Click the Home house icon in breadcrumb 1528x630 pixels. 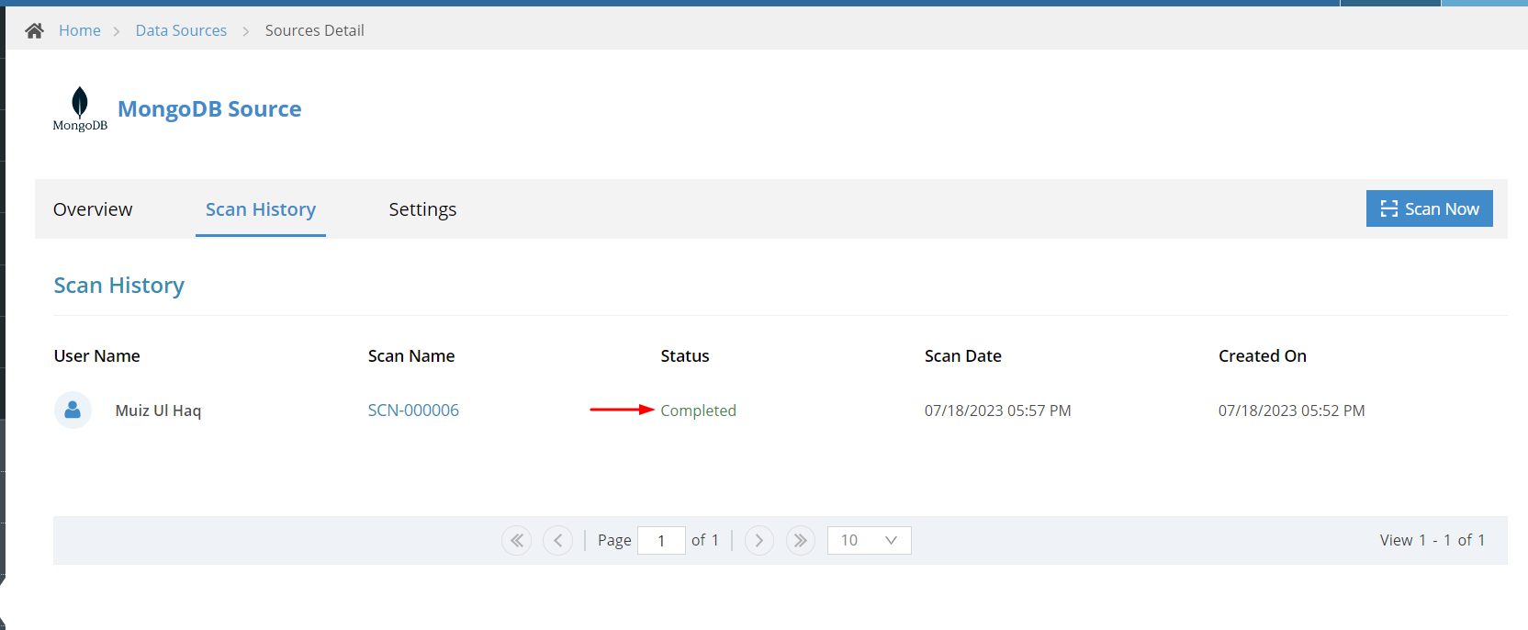coord(35,30)
